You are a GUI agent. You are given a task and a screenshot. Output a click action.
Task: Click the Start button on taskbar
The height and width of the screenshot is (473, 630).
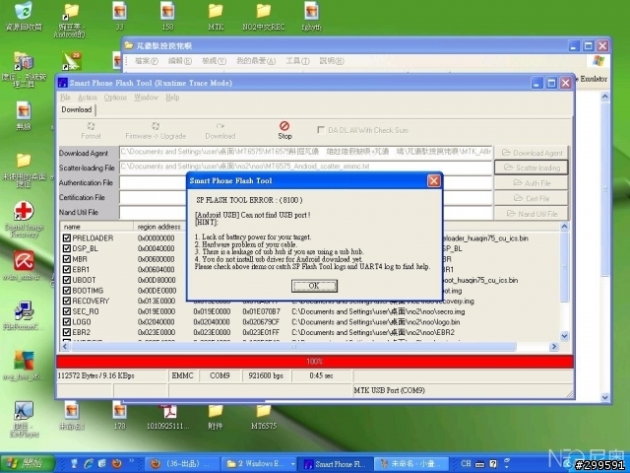coord(28,464)
